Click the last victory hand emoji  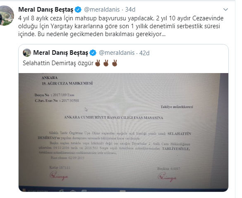114,63
